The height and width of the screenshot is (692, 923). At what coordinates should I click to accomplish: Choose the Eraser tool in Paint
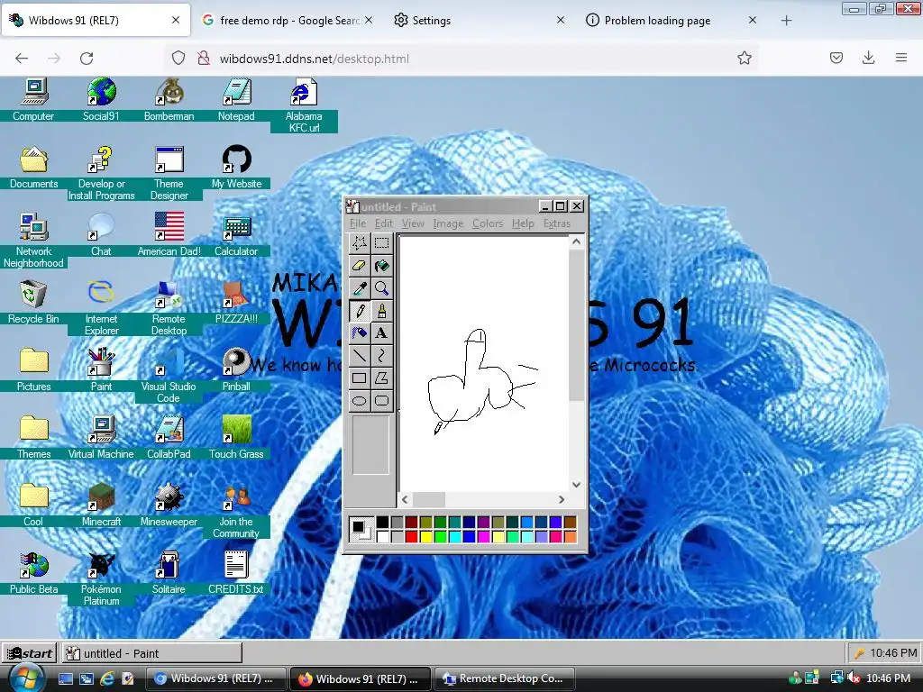[x=359, y=266]
